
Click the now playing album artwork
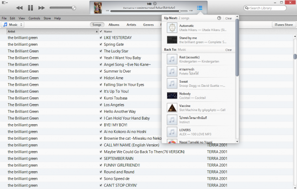tap(98, 8)
